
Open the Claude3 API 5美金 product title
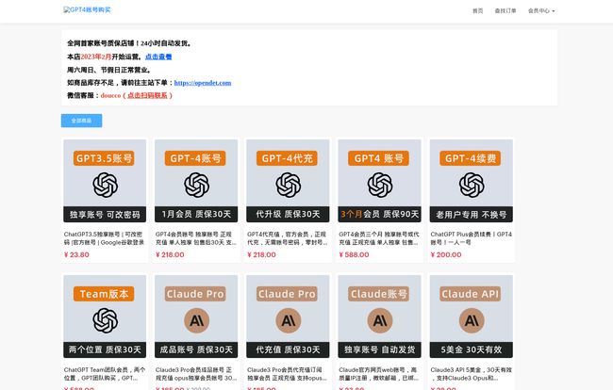[x=471, y=374]
